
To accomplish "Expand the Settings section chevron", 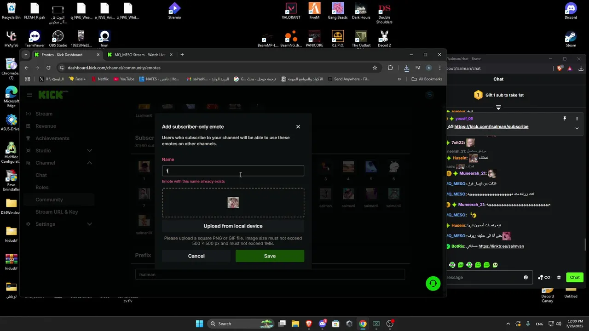I will point(90,224).
